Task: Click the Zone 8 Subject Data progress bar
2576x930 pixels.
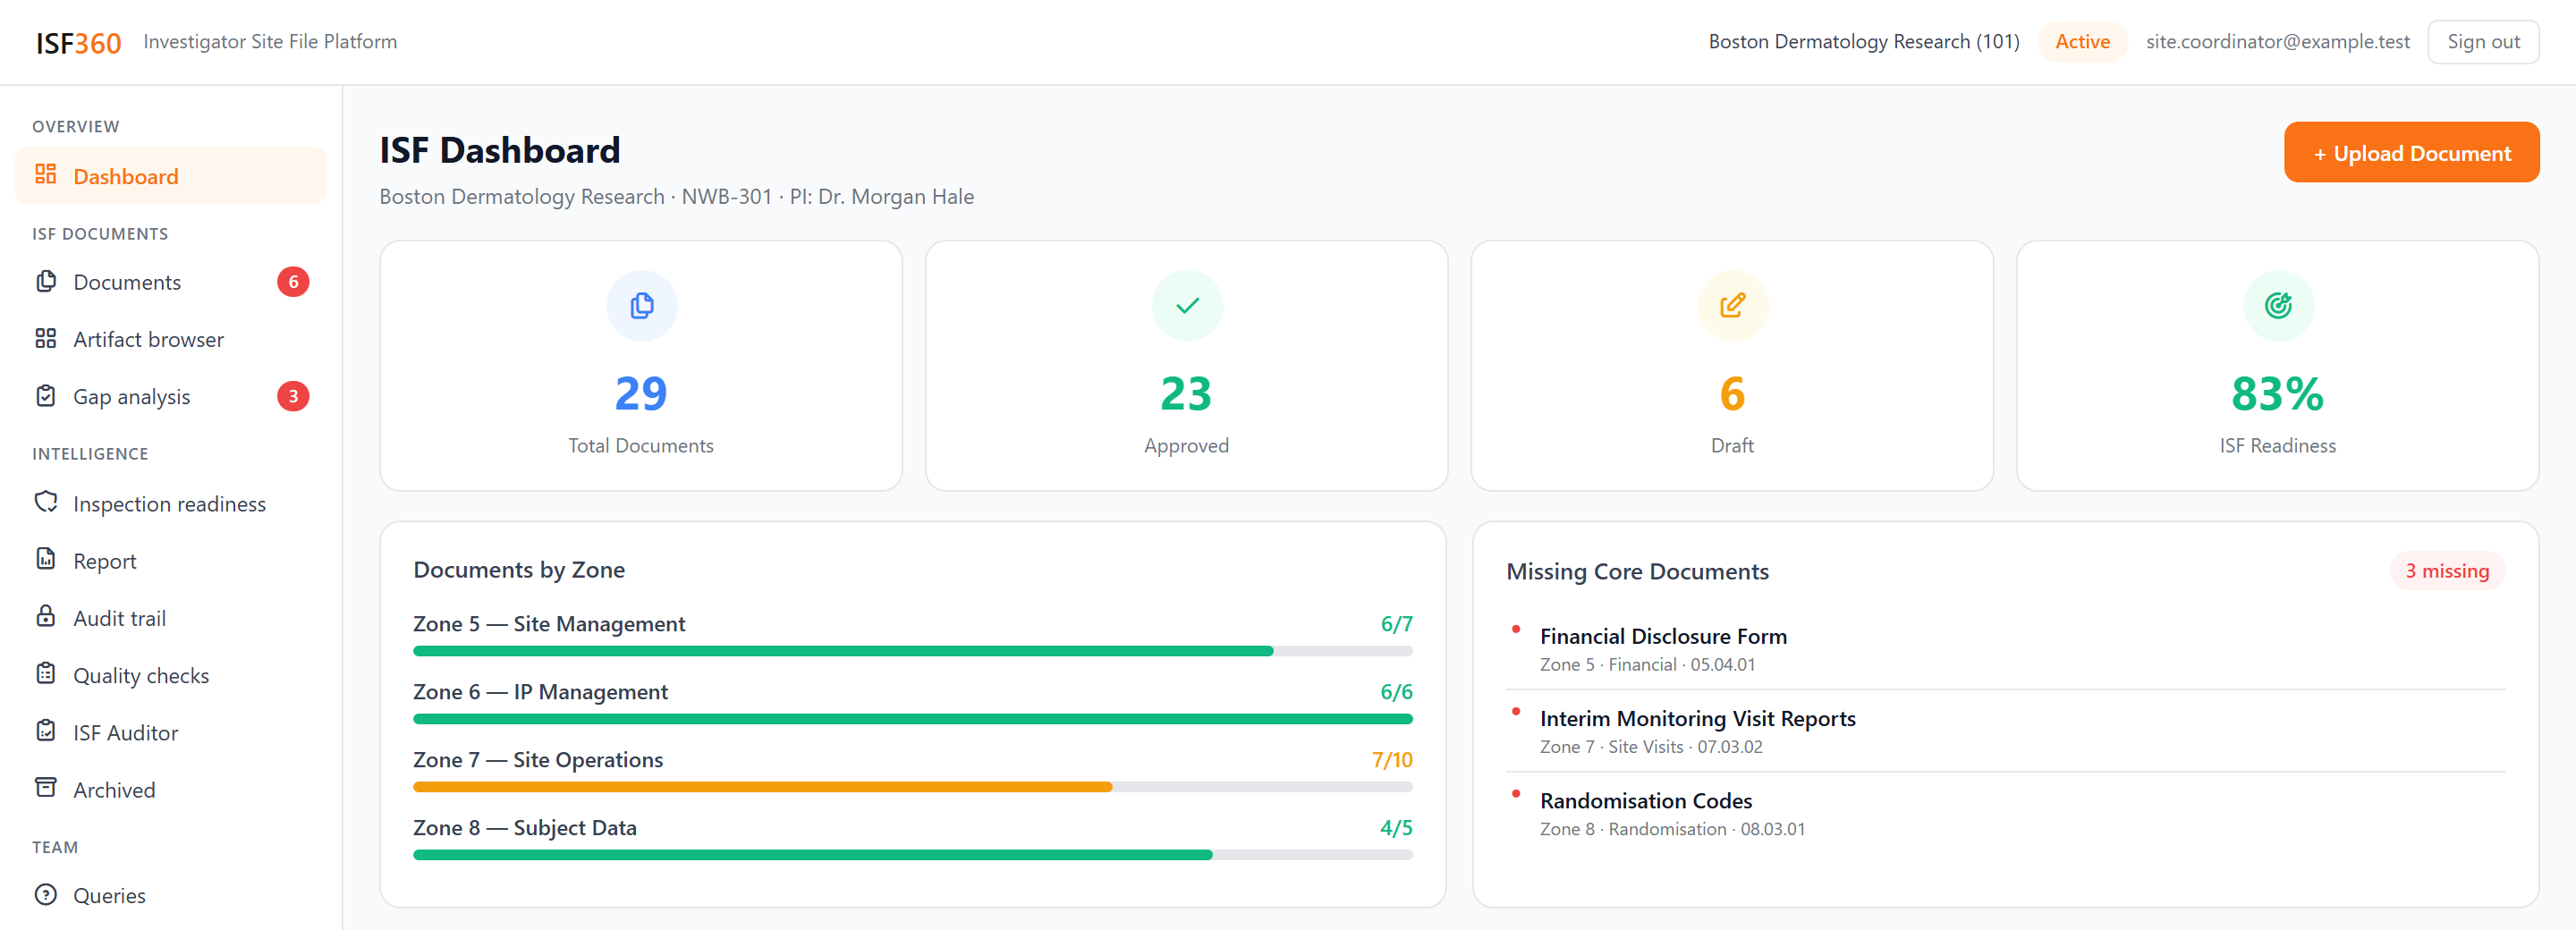Action: coord(912,855)
